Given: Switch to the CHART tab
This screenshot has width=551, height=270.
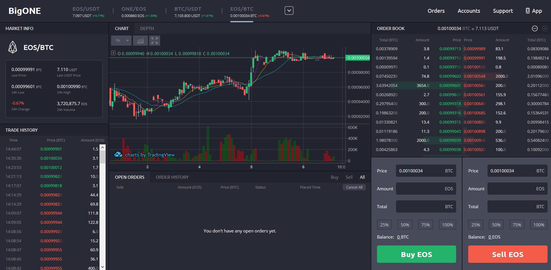Looking at the screenshot, I should [x=122, y=28].
